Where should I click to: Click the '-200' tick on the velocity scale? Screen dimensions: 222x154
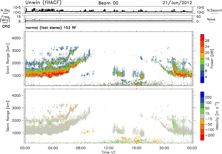(210, 135)
